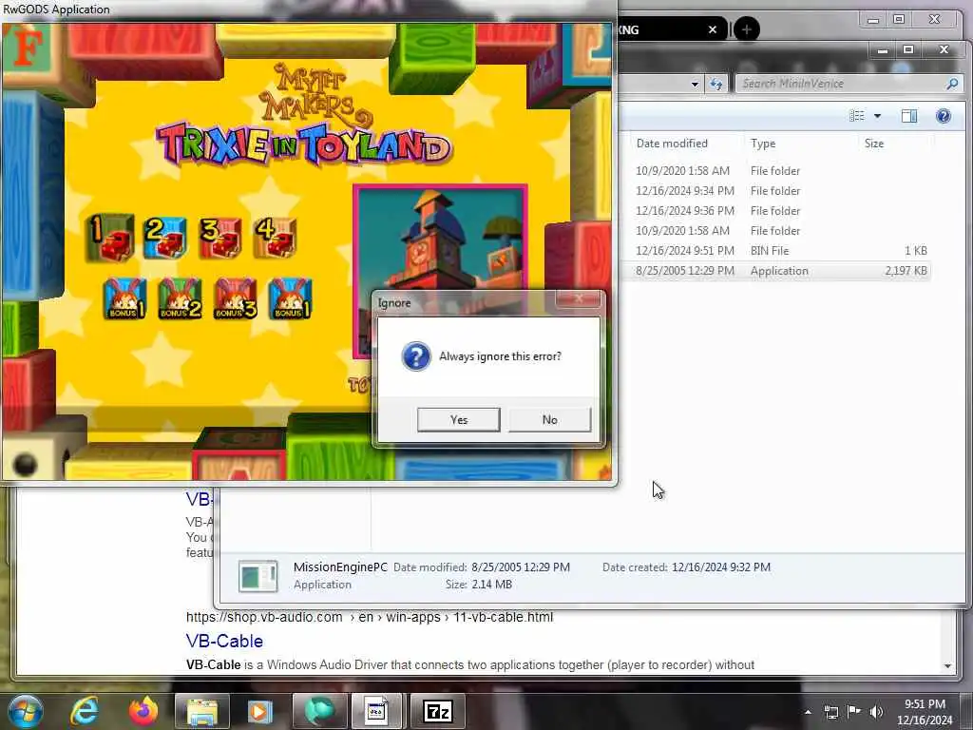Switch to the RwGODS application taskbar button
The width and height of the screenshot is (973, 730).
click(x=377, y=711)
